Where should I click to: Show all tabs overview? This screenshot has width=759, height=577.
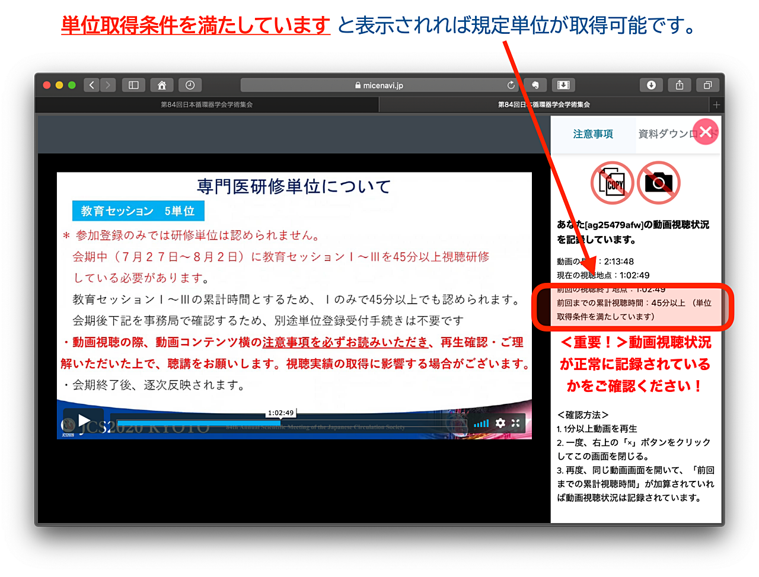point(707,85)
